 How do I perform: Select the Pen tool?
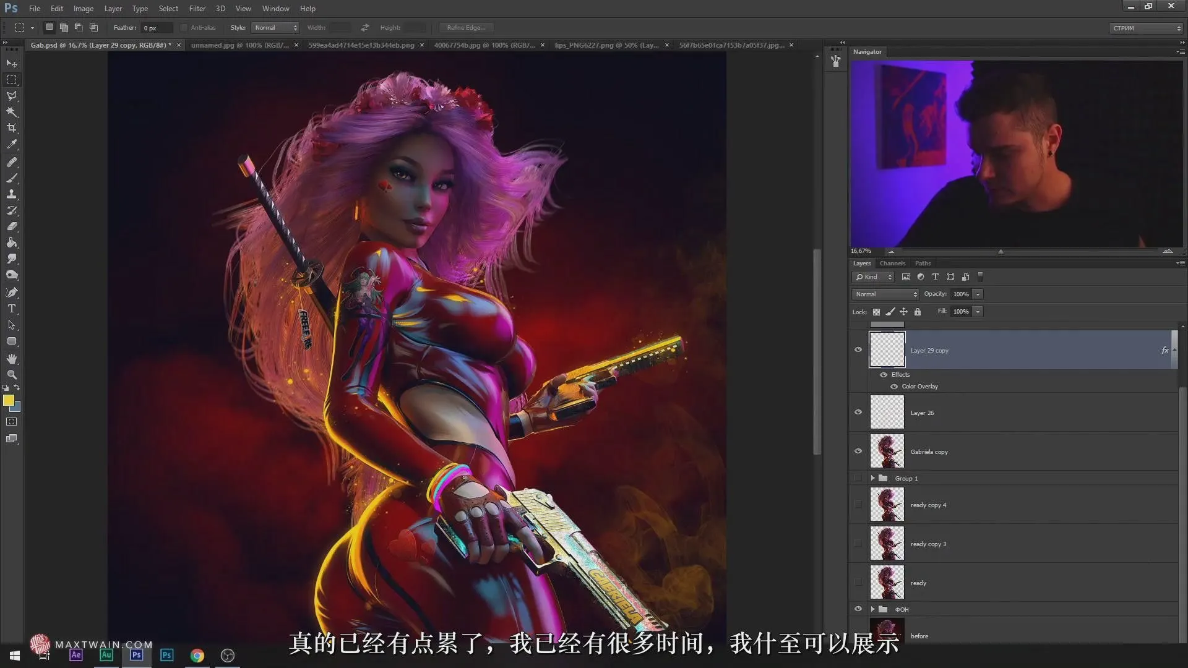[12, 293]
